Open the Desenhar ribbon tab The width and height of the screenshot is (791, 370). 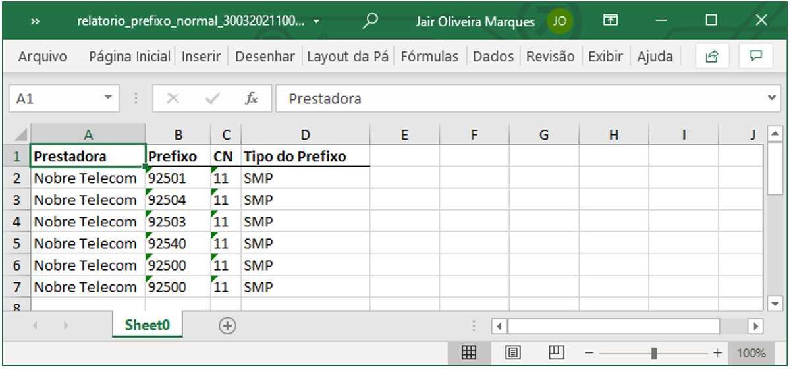coord(265,57)
